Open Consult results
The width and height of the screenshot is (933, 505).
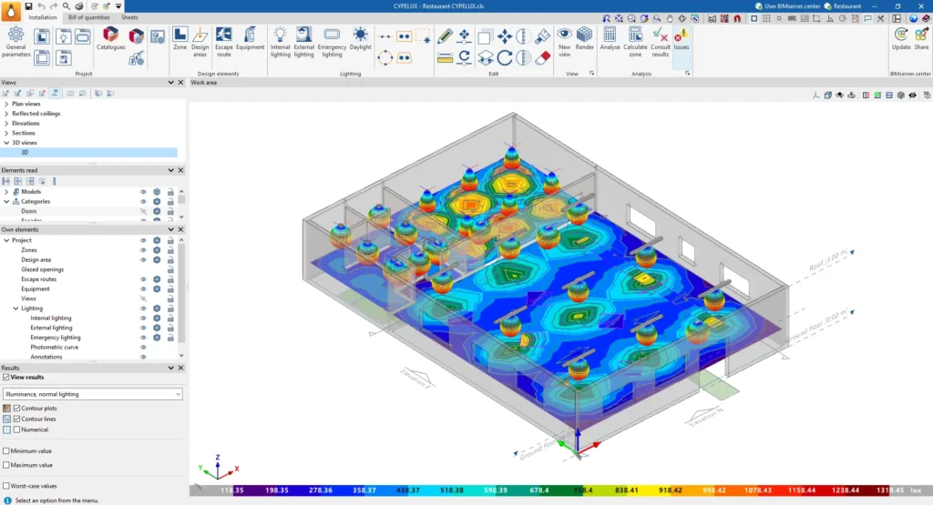(x=660, y=42)
